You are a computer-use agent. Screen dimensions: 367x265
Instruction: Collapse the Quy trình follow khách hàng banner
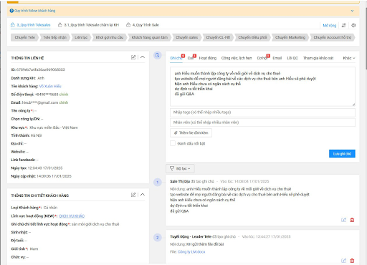[x=352, y=11]
